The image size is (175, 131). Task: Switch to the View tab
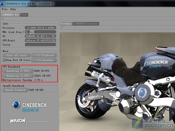[24, 15]
